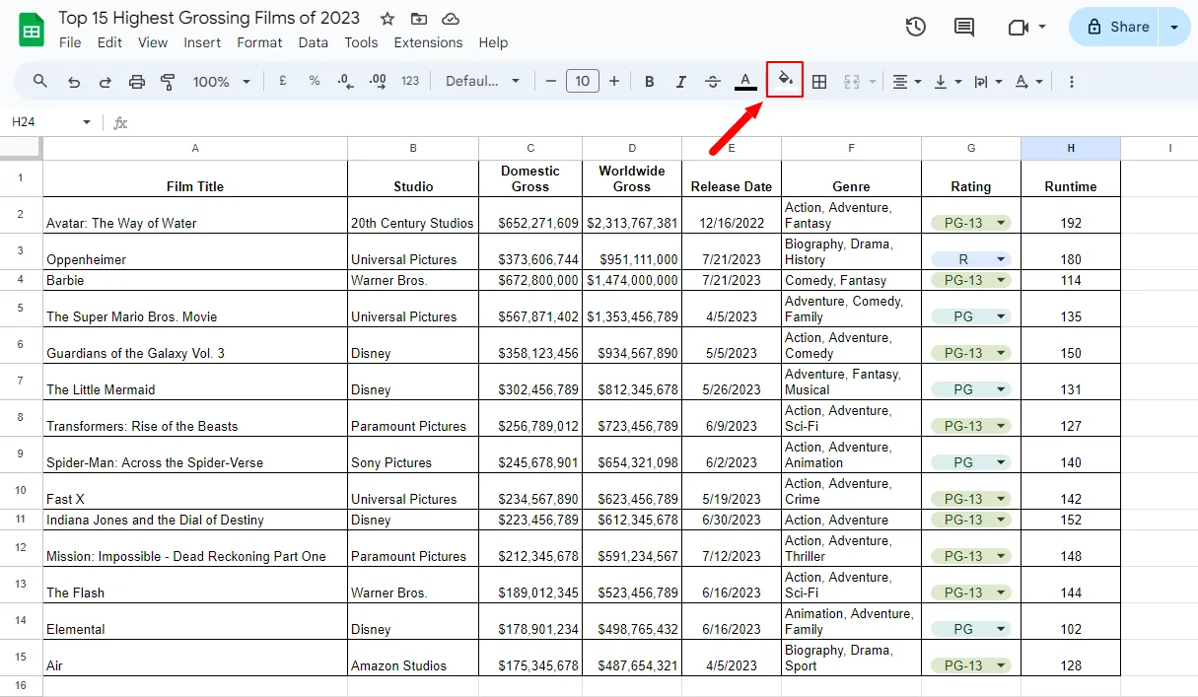Toggle Strikethrough formatting
This screenshot has width=1198, height=697.
713,82
